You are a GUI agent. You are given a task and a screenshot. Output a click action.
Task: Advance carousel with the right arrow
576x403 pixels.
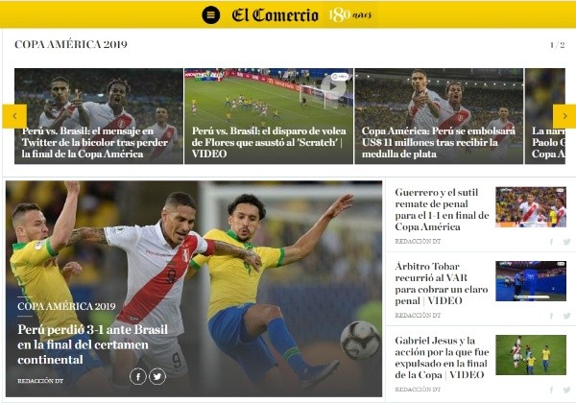[x=564, y=116]
